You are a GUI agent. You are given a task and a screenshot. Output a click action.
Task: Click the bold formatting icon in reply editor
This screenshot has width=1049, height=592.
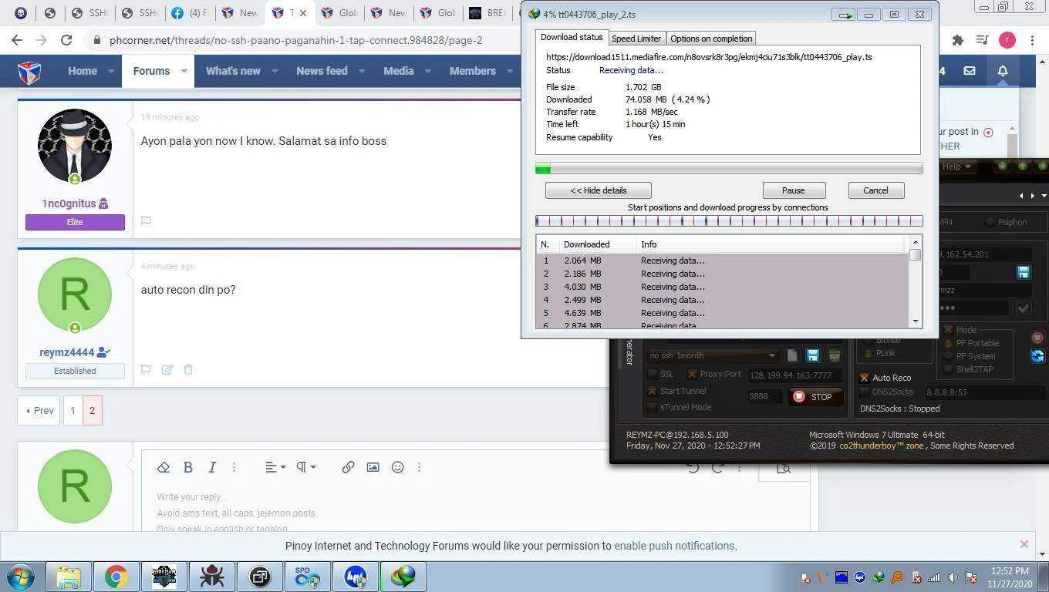coord(187,467)
